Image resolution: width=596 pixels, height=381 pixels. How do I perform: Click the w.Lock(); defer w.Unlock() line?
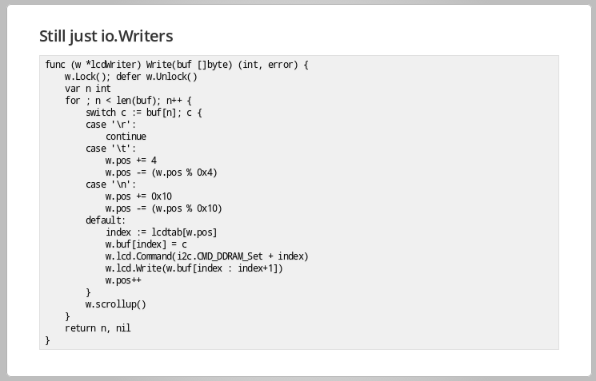tap(130, 77)
